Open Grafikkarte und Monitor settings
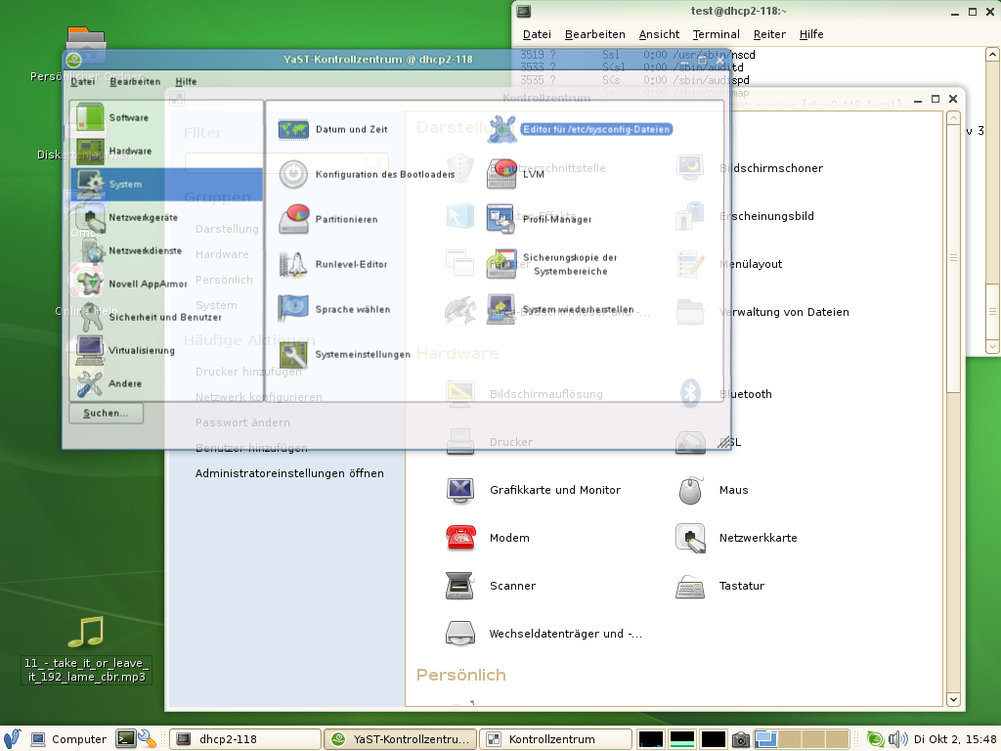 tap(554, 490)
